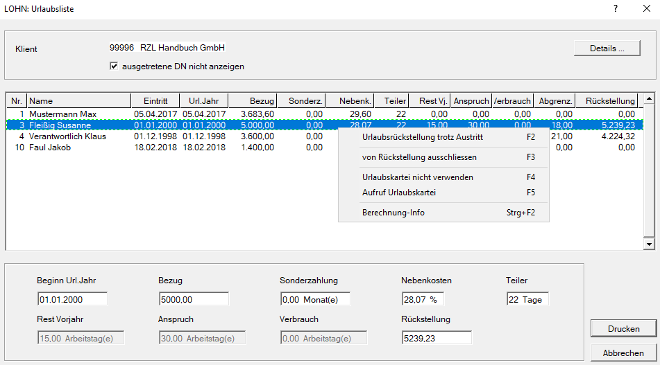Click the Beginn Url.Jahr date field
Image resolution: width=660 pixels, height=365 pixels.
[72, 299]
